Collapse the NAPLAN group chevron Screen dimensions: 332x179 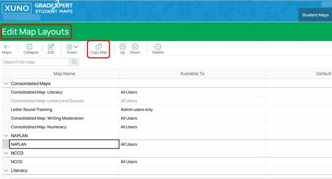tap(6, 135)
